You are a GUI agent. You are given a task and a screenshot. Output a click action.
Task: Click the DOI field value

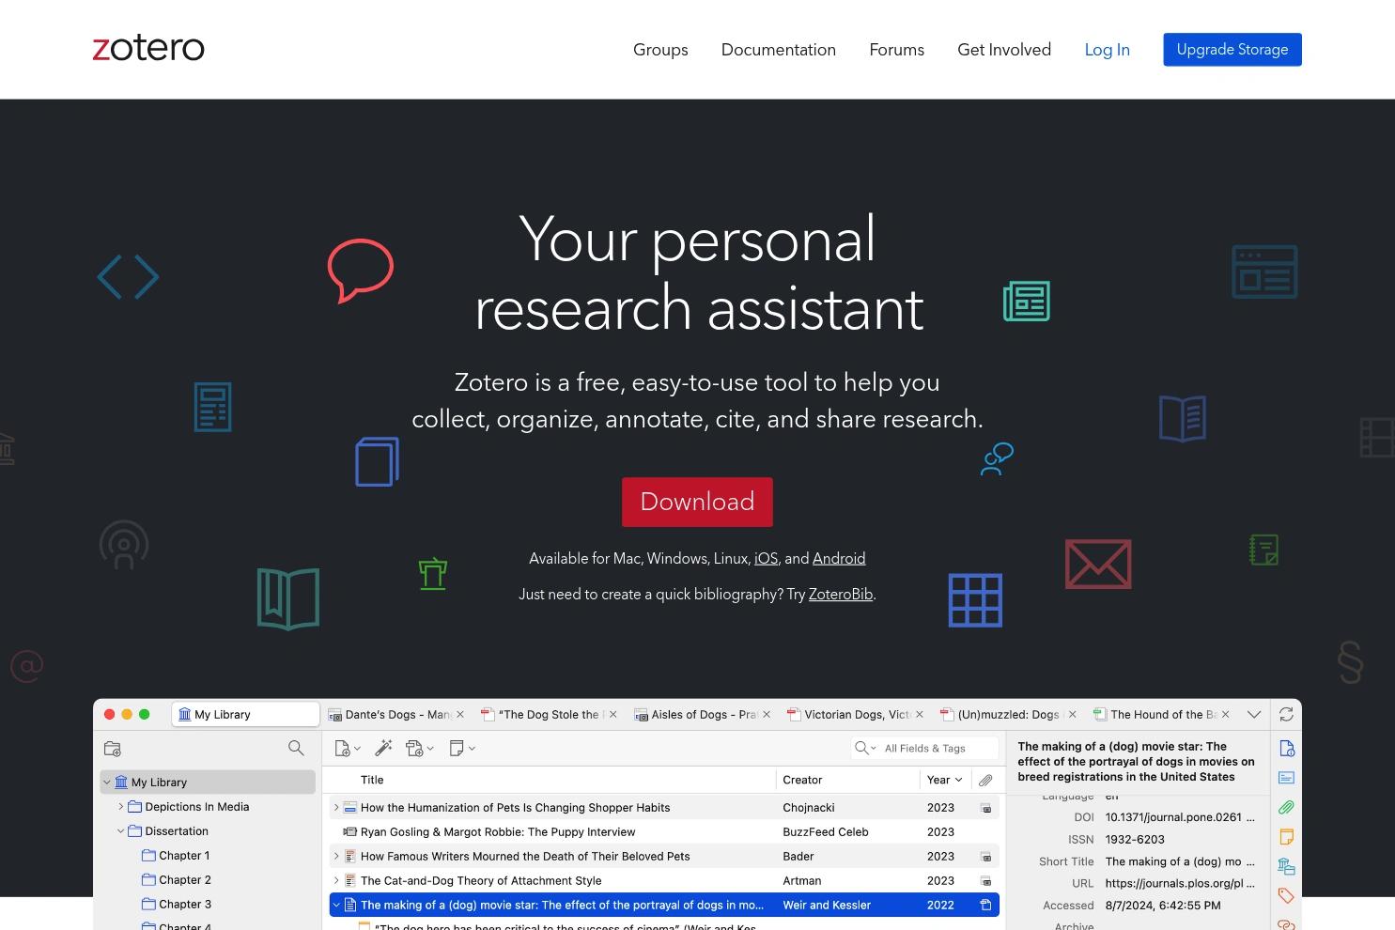(1180, 817)
